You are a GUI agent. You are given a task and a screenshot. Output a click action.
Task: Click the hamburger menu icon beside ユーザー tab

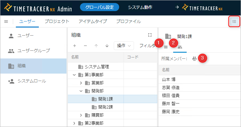[6, 22]
